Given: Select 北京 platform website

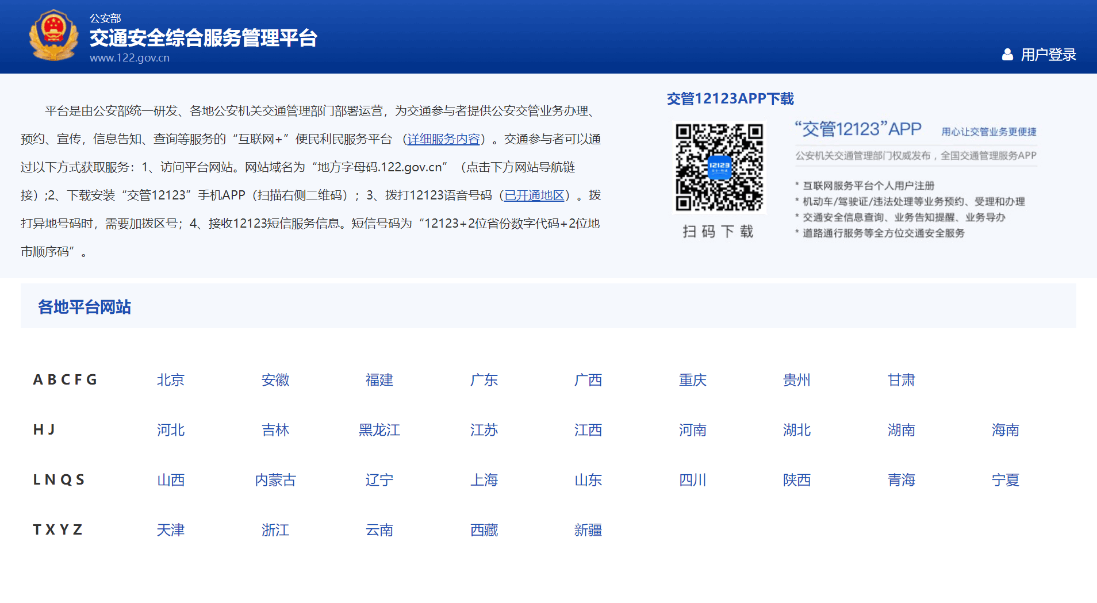Looking at the screenshot, I should pos(170,379).
